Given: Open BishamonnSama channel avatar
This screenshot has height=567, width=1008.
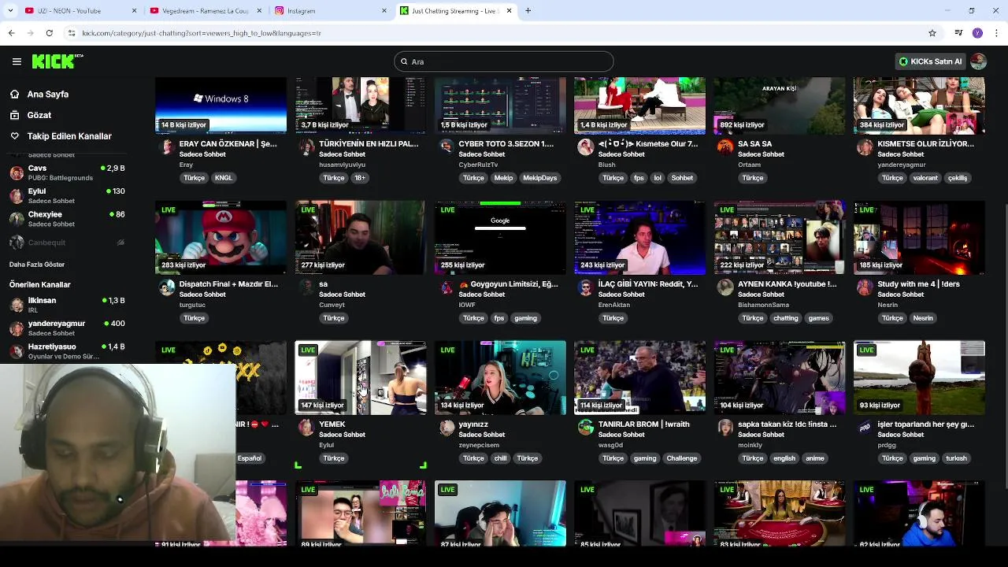Looking at the screenshot, I should pos(725,287).
